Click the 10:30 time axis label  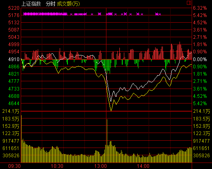57,166
